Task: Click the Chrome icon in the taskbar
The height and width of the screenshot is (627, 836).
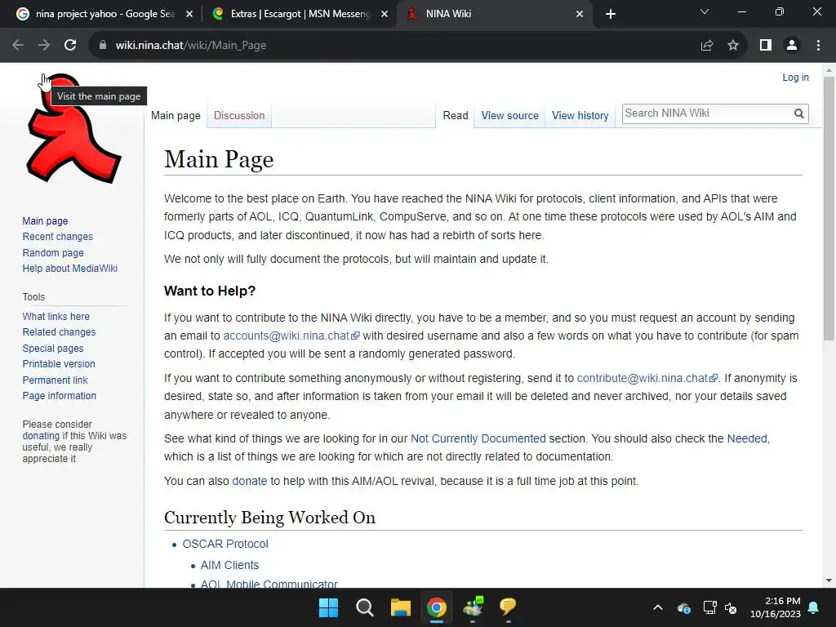Action: pos(436,607)
